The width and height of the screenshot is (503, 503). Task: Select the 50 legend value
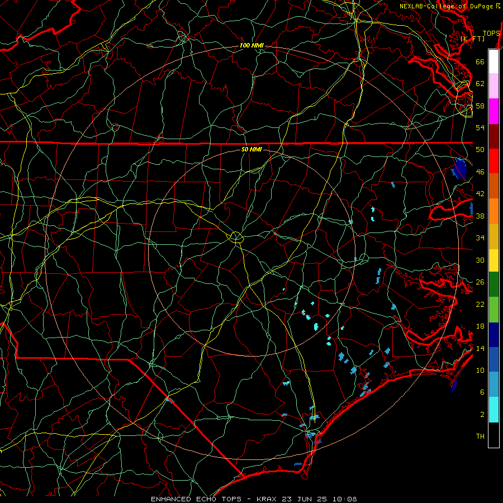click(480, 149)
